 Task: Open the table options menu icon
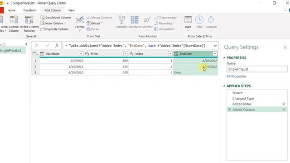point(35,53)
